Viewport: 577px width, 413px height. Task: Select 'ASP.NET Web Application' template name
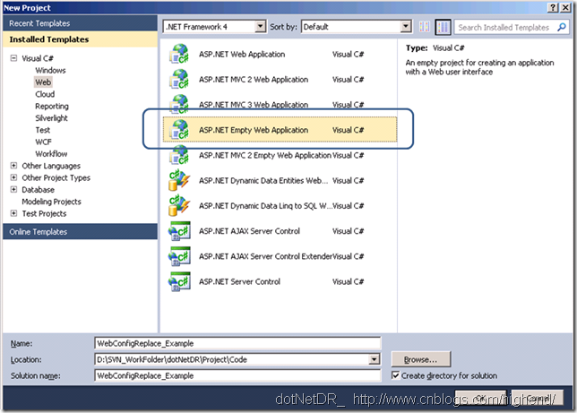coord(242,54)
